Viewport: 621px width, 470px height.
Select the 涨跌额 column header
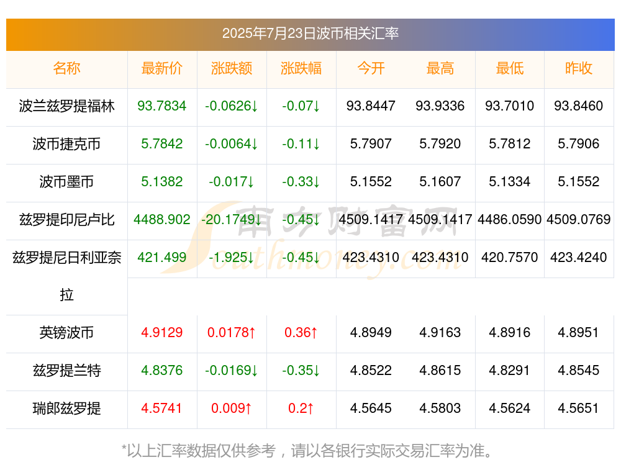pyautogui.click(x=231, y=68)
